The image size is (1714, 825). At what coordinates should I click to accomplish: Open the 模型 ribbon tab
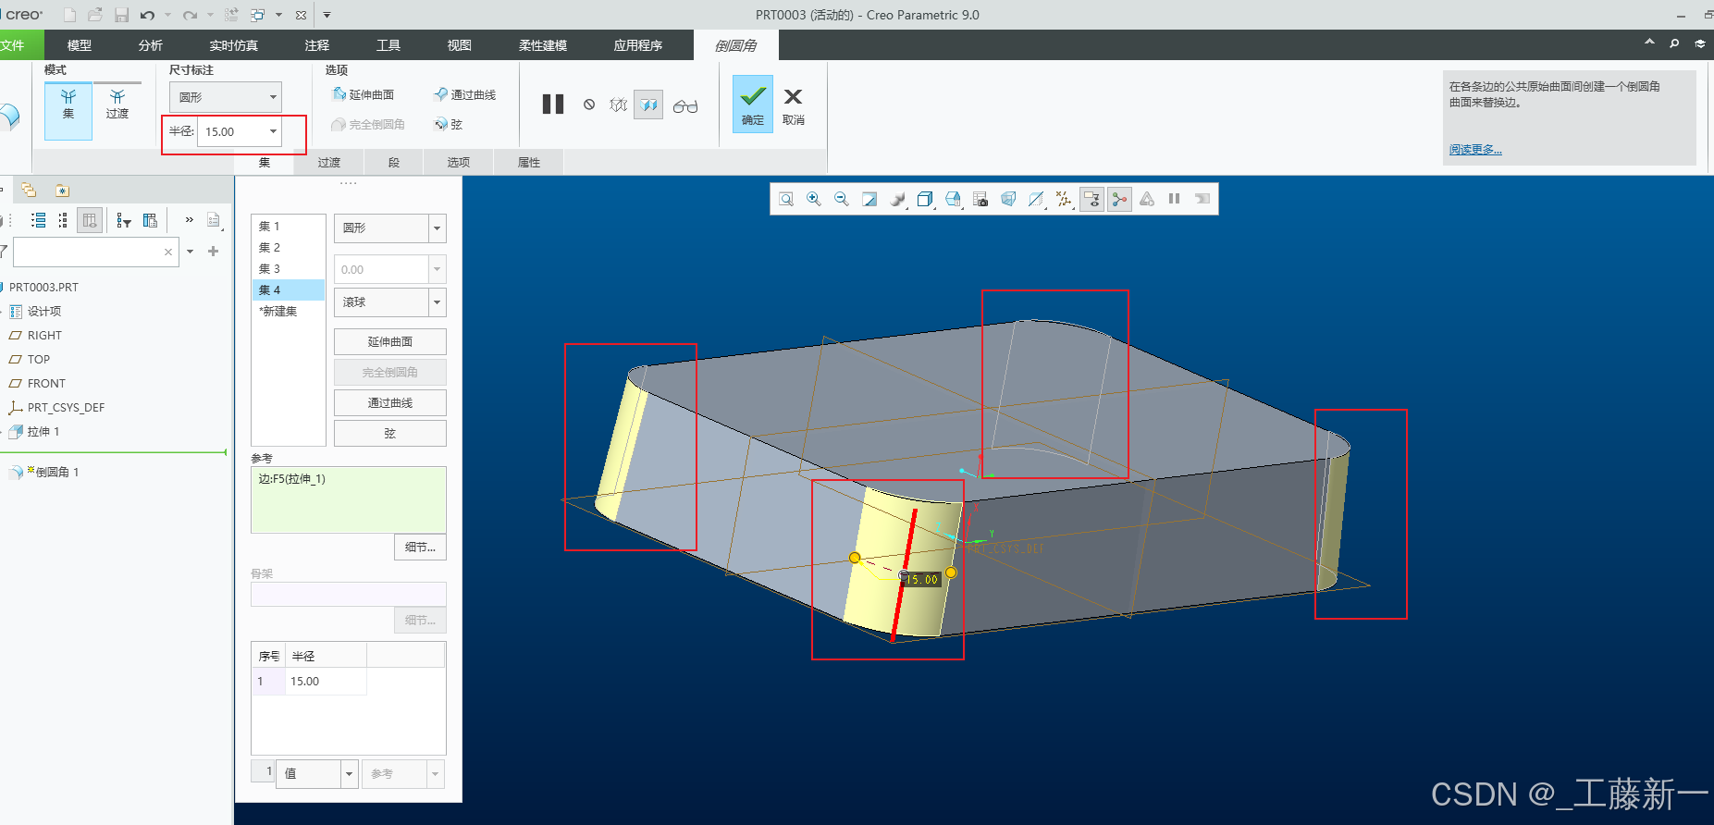[x=80, y=45]
